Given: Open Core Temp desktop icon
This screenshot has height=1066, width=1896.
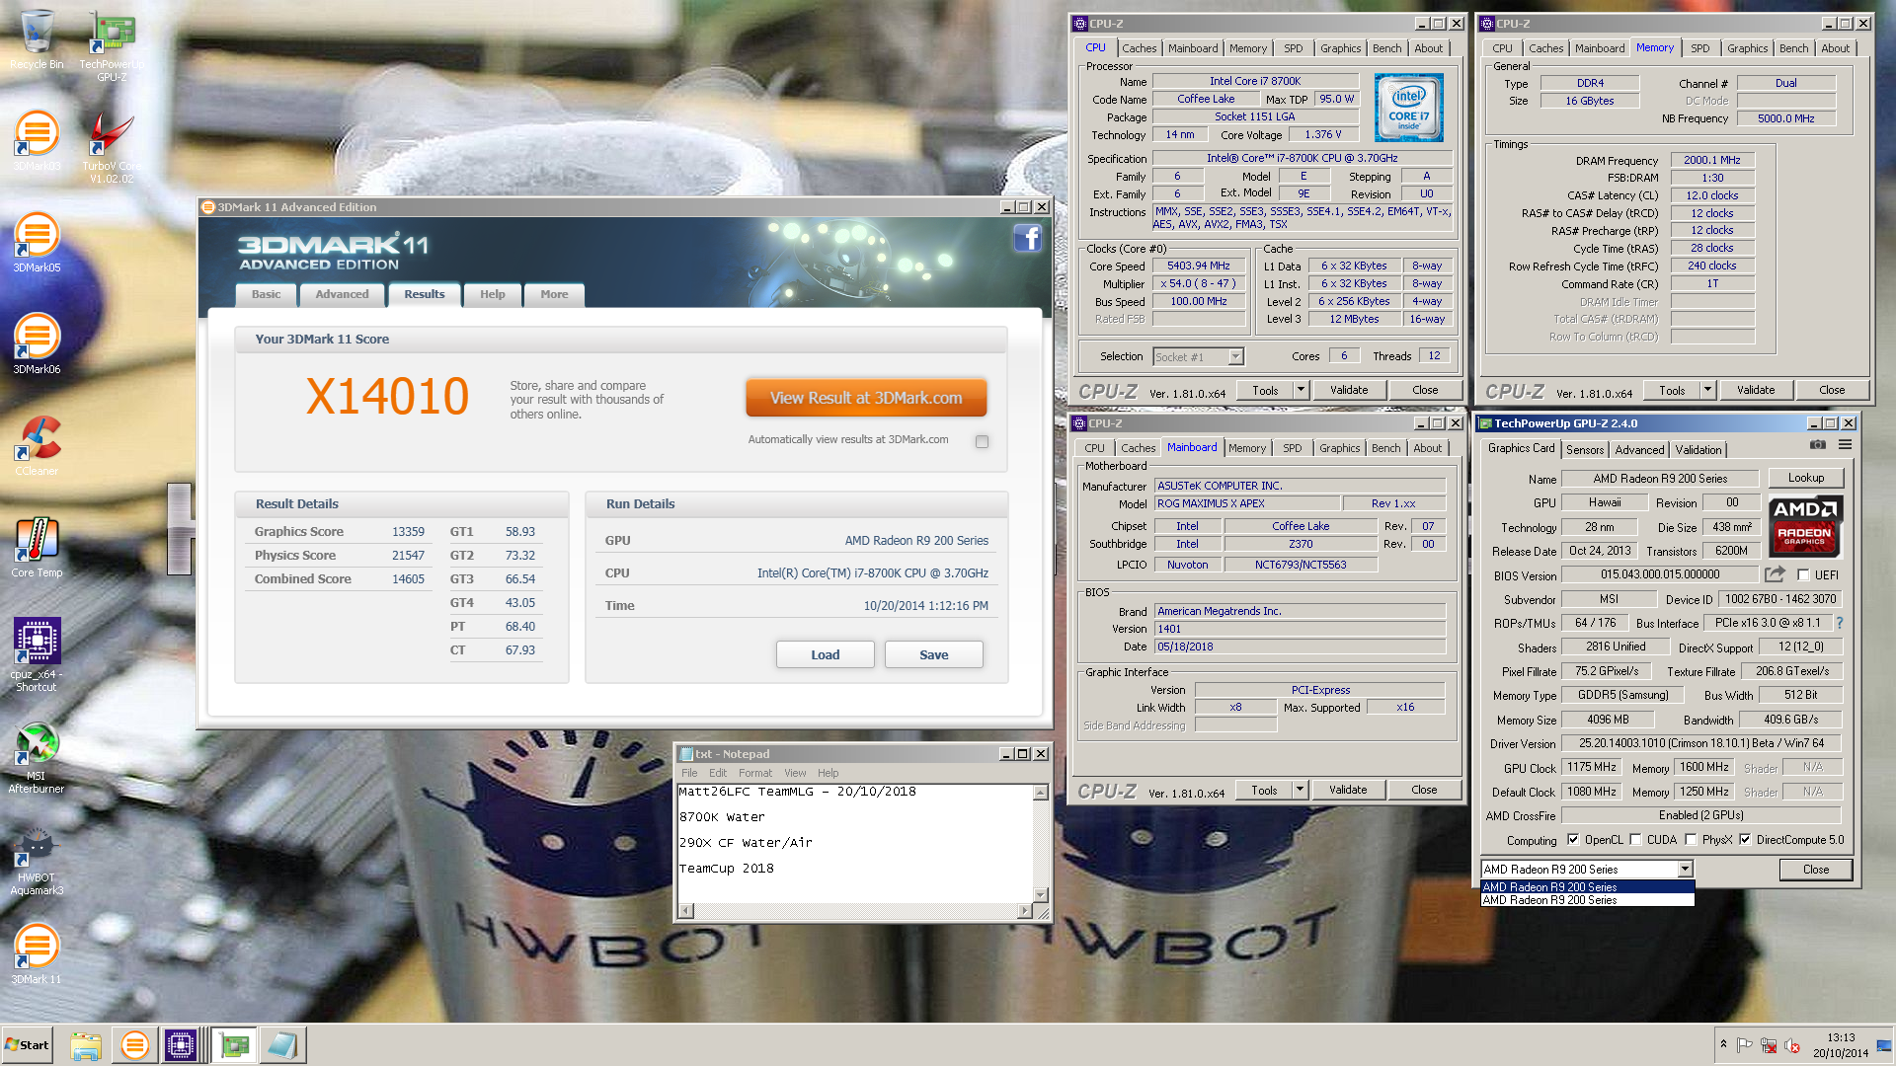Looking at the screenshot, I should click(x=37, y=548).
